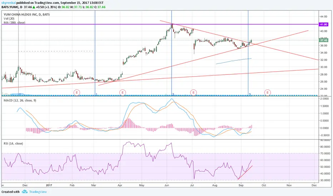Viewport: 333px width, 196px height.
Task: Select the purple 41.80 price label
Action: [x=323, y=24]
